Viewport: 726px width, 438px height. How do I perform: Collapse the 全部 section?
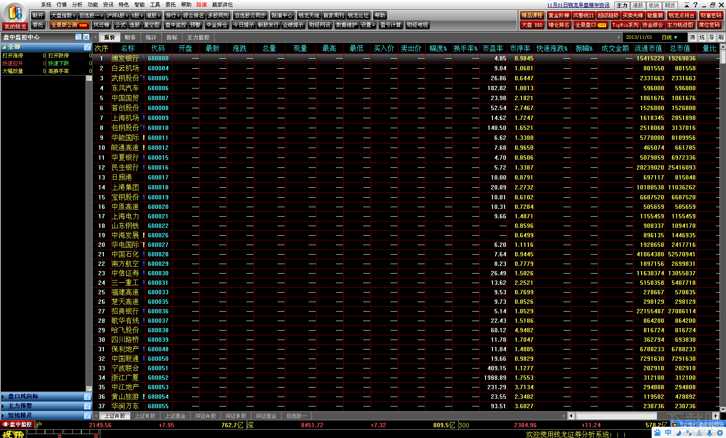(4, 47)
